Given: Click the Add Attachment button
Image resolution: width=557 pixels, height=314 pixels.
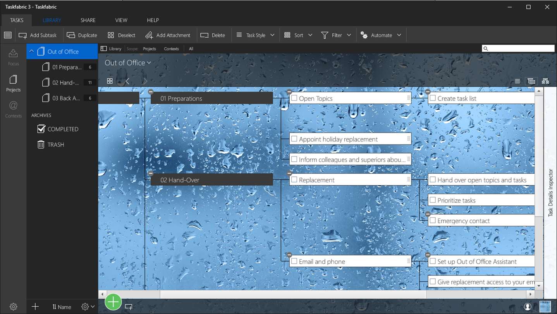Looking at the screenshot, I should pos(168,35).
